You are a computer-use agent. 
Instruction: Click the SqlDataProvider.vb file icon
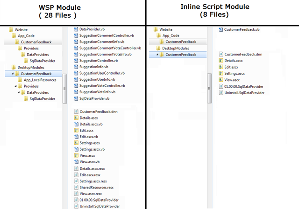click(x=76, y=98)
